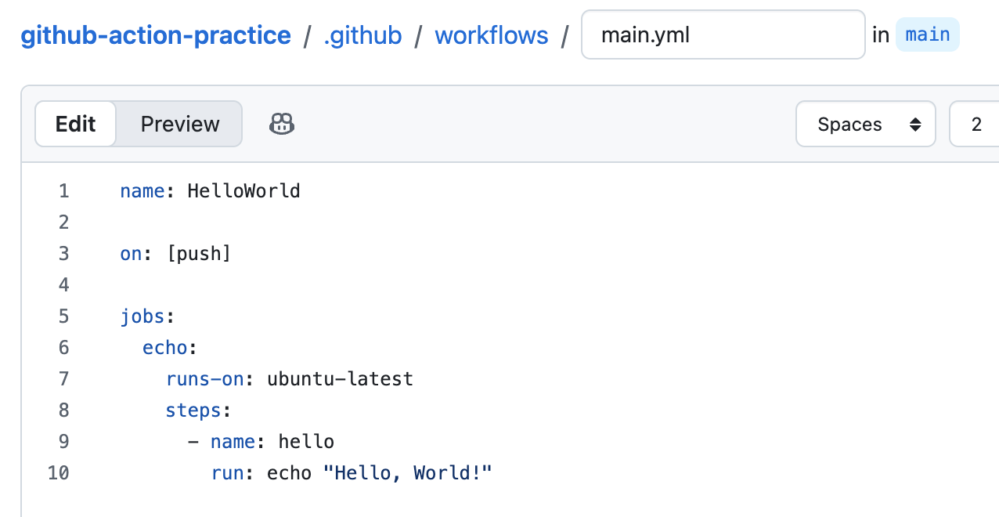Click line number 1 in the gutter

tap(63, 191)
